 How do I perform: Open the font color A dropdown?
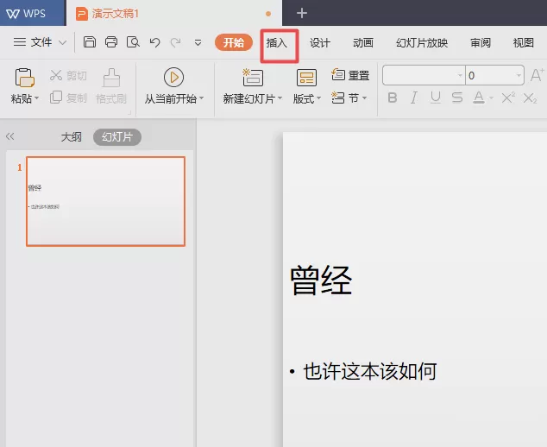pyautogui.click(x=491, y=98)
